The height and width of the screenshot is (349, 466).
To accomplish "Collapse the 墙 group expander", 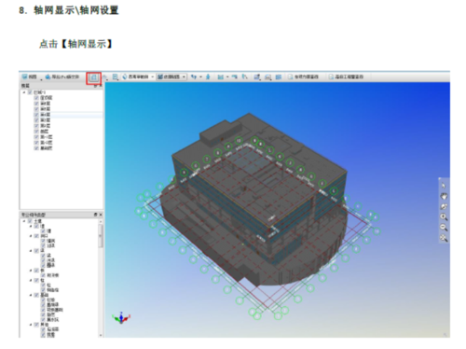I will point(31,226).
